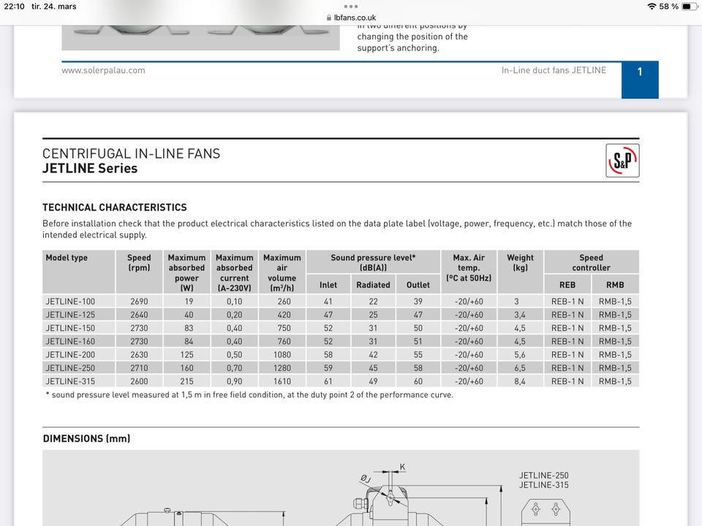Screen dimensions: 702x526
Task: Tap the 'Speed controller' header
Action: (x=592, y=262)
